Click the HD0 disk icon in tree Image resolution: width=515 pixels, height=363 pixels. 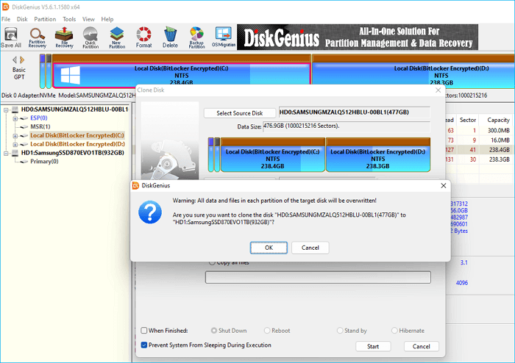pyautogui.click(x=15, y=109)
